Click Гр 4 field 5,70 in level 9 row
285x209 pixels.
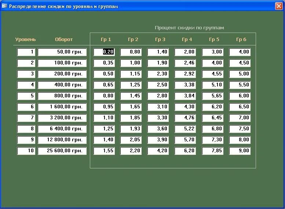pos(185,140)
